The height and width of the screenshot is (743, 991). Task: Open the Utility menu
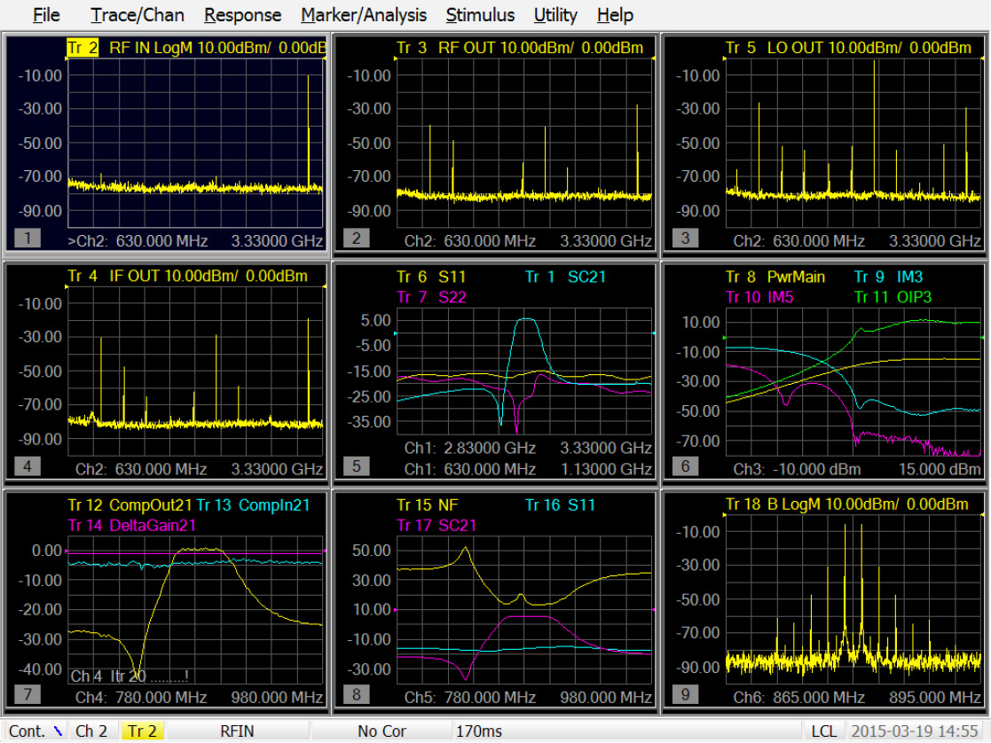click(x=555, y=15)
